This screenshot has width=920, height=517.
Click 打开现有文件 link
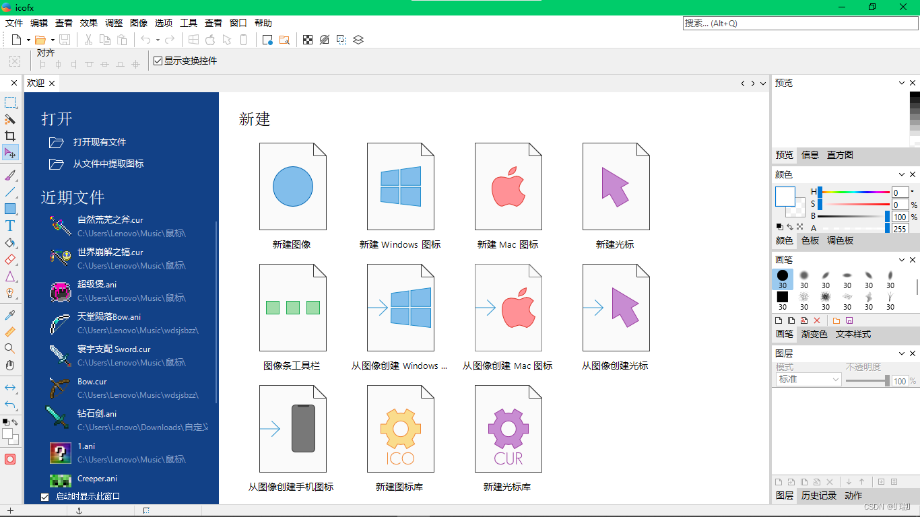point(100,142)
